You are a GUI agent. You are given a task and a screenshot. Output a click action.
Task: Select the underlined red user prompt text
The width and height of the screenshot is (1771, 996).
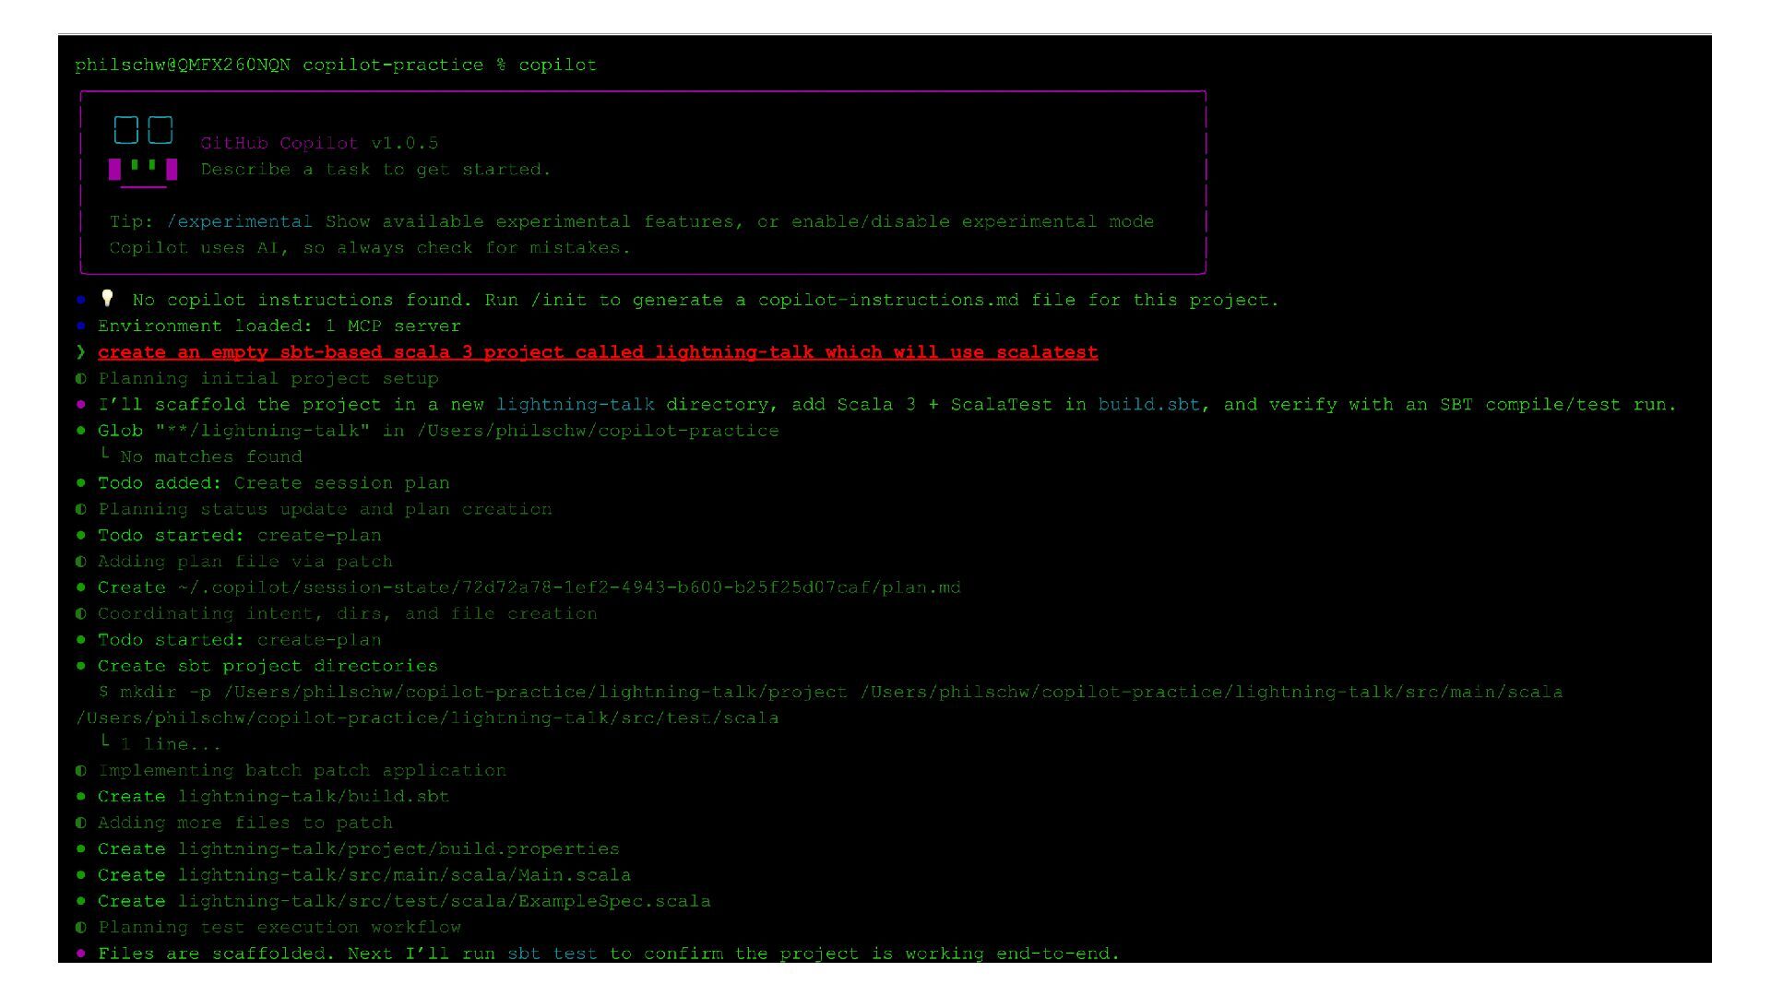coord(597,352)
